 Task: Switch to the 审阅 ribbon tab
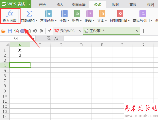133,5
